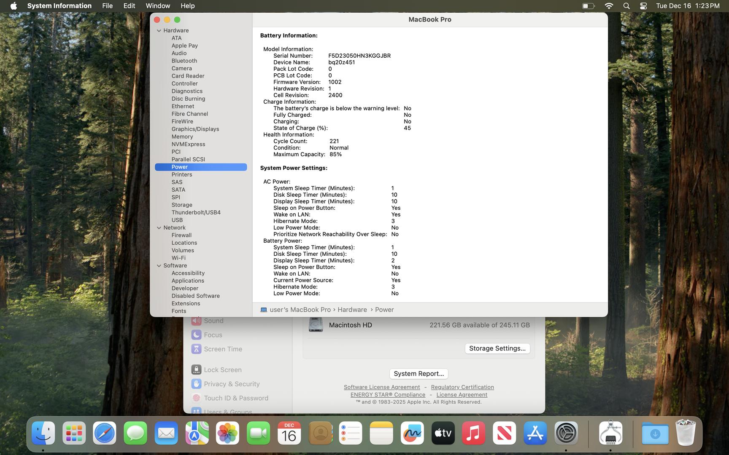This screenshot has height=455, width=729.
Task: Open the Window menu
Action: (x=158, y=6)
